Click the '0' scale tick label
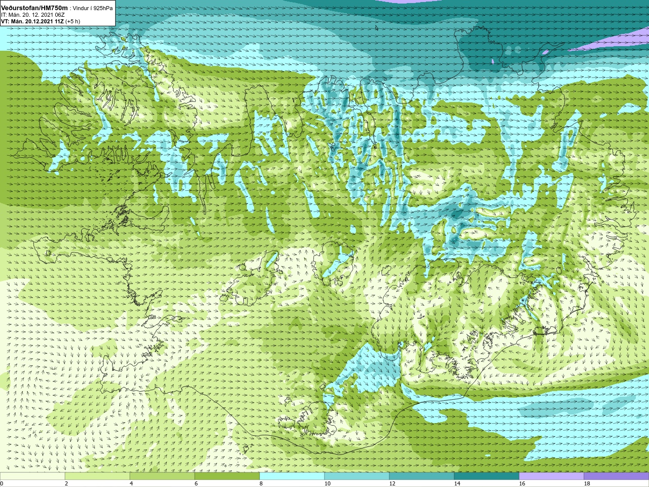 pyautogui.click(x=2, y=483)
